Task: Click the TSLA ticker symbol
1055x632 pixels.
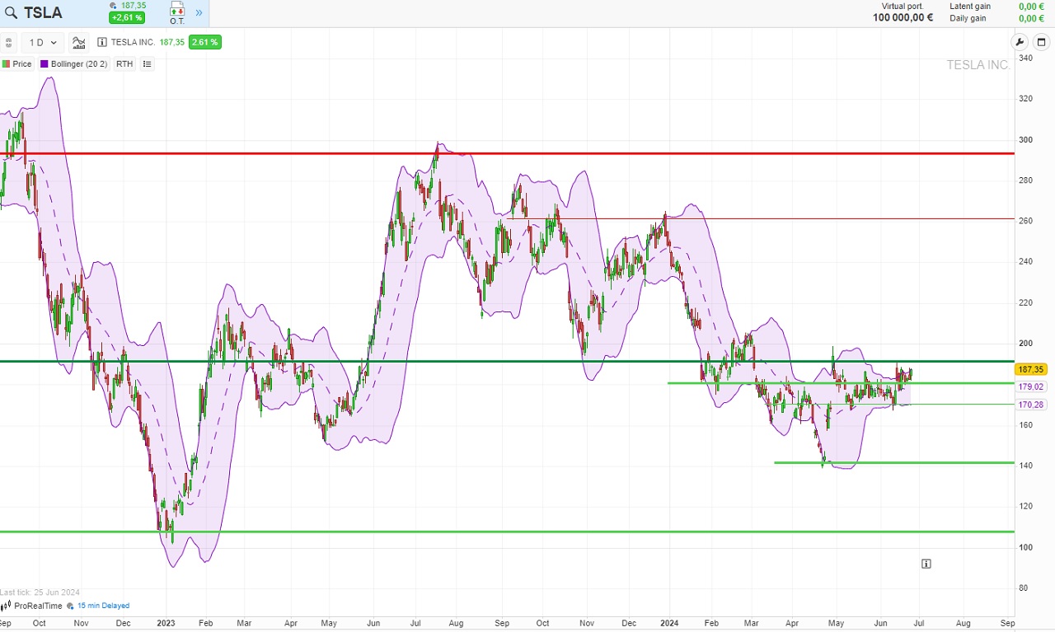Action: 43,12
